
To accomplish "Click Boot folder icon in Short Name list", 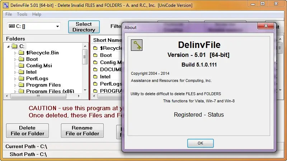I will (x=95, y=55).
